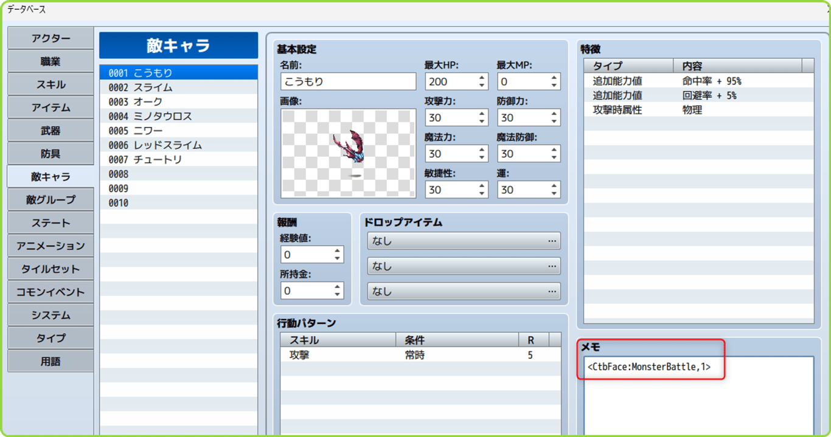Open the タイルセット configuration page
Viewport: 831px width, 437px height.
(50, 269)
